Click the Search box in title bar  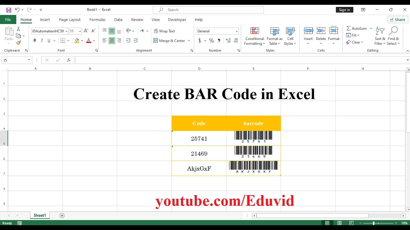tap(208, 10)
